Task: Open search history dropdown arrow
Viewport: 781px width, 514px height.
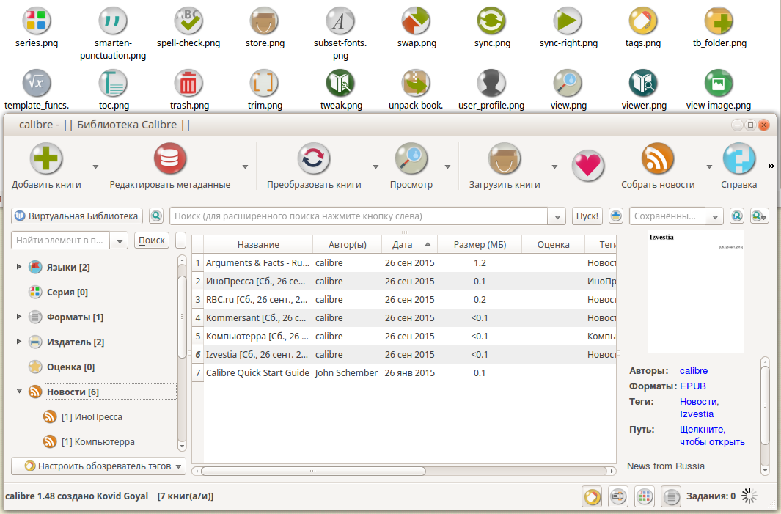Action: (557, 216)
